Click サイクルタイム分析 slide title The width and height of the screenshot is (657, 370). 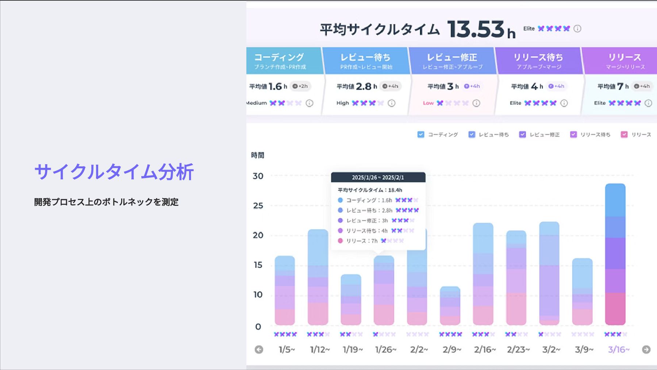pyautogui.click(x=114, y=172)
